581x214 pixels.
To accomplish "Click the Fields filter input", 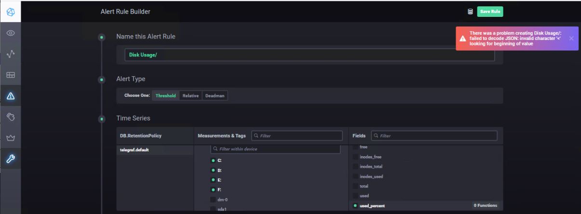I will (x=433, y=136).
